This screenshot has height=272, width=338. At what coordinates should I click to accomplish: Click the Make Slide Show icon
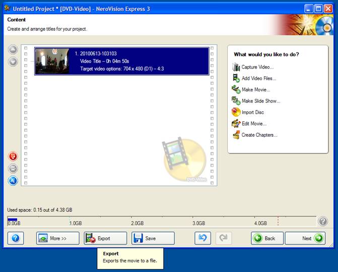tap(236, 101)
